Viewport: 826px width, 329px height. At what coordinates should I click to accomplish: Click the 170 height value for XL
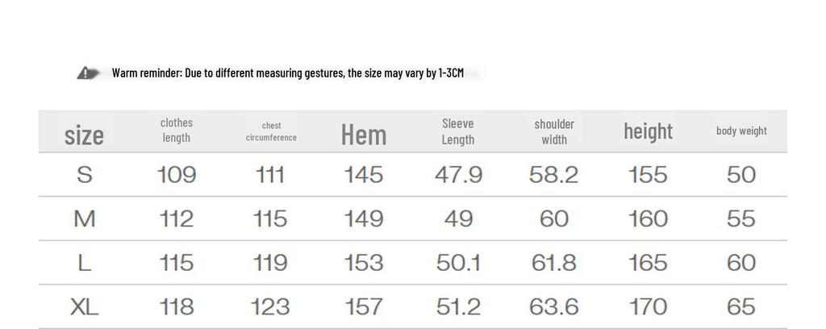coord(648,306)
